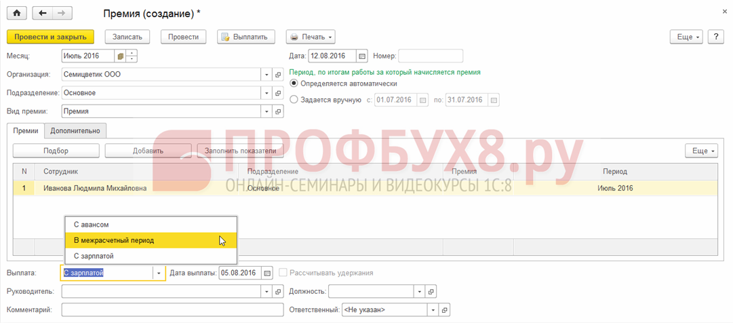Open the top toolbar Еще menu
This screenshot has height=323, width=733.
pyautogui.click(x=687, y=37)
